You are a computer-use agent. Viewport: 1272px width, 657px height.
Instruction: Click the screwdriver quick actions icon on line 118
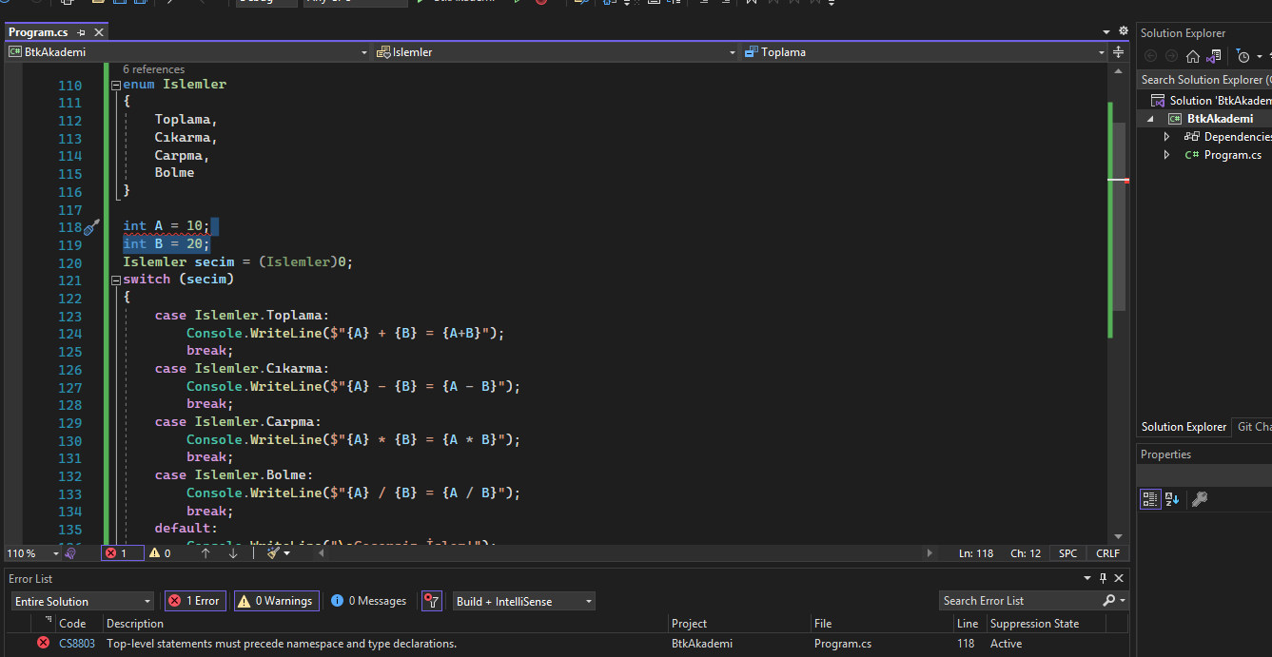pos(92,226)
